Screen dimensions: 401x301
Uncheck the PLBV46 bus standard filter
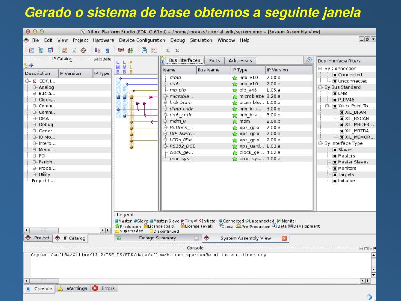335,100
